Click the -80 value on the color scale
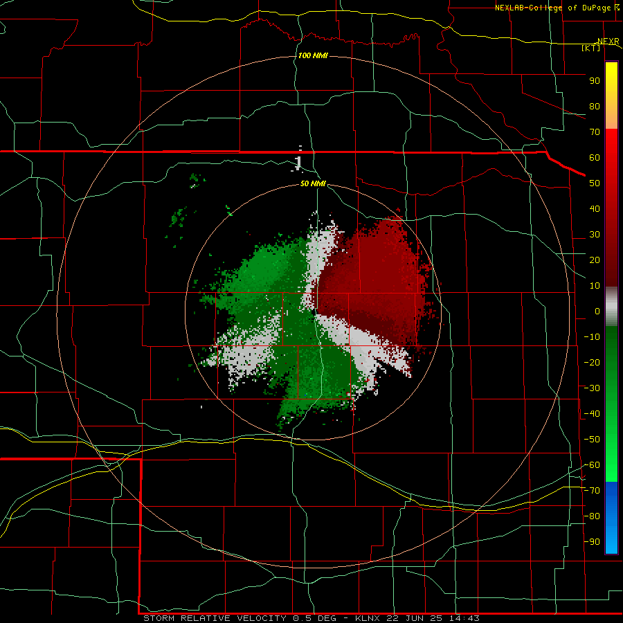 [592, 516]
